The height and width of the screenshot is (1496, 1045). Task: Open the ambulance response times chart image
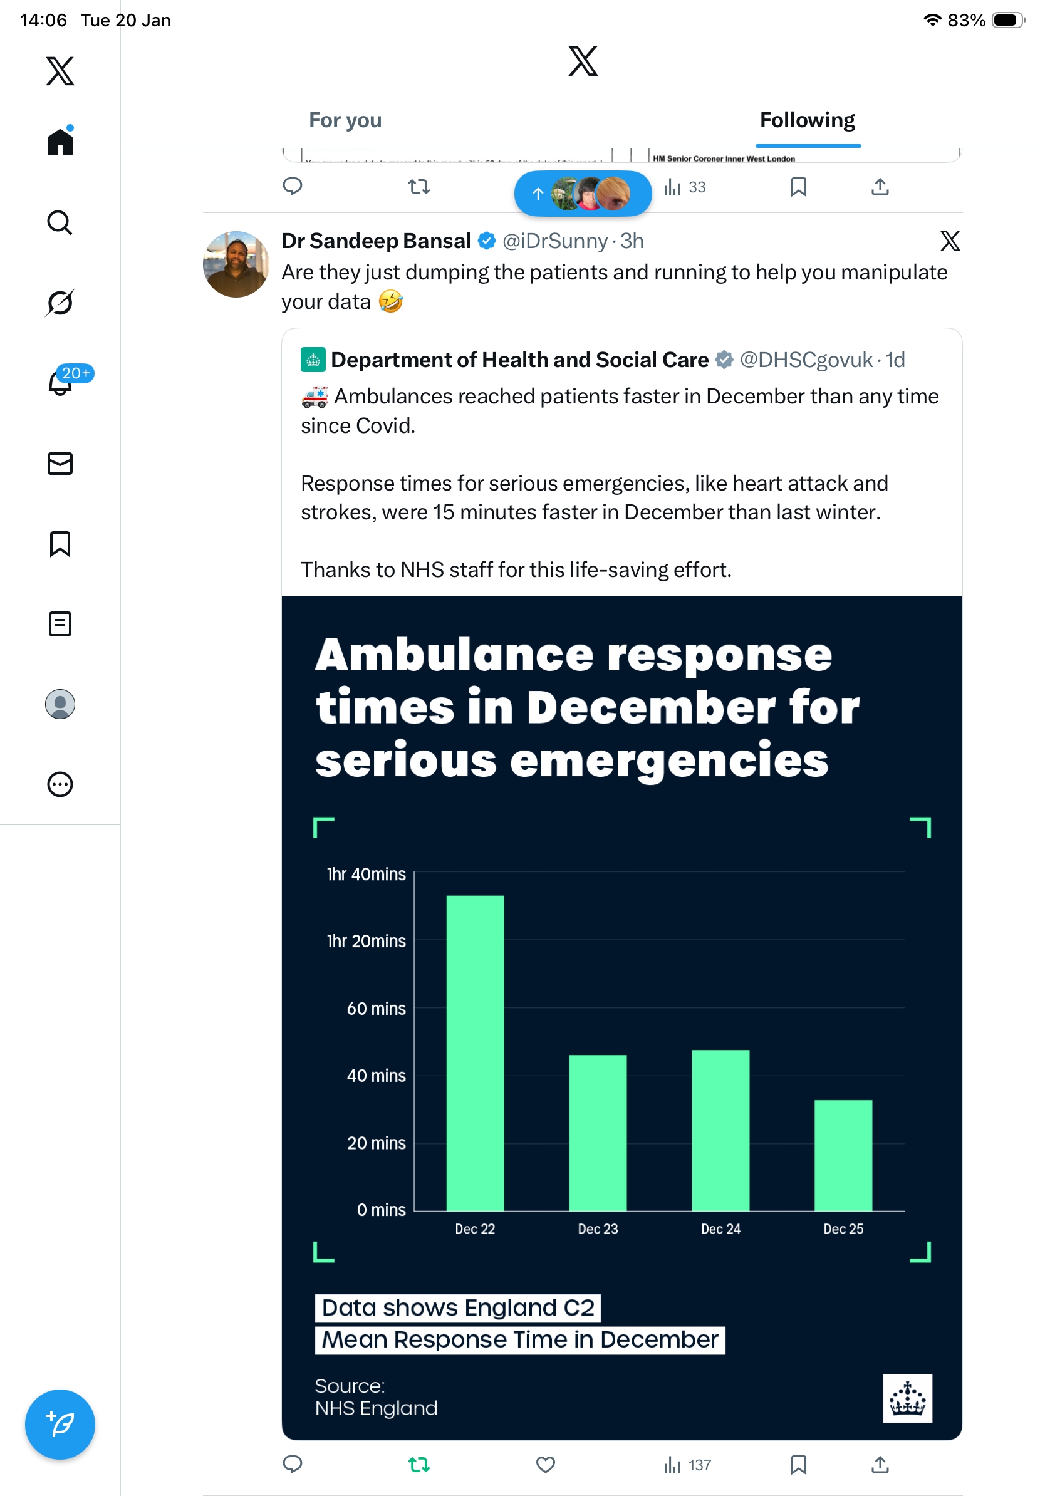click(x=621, y=1018)
